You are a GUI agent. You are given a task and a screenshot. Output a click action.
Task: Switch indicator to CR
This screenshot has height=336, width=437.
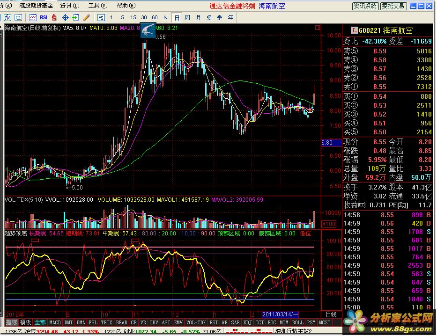click(134, 322)
